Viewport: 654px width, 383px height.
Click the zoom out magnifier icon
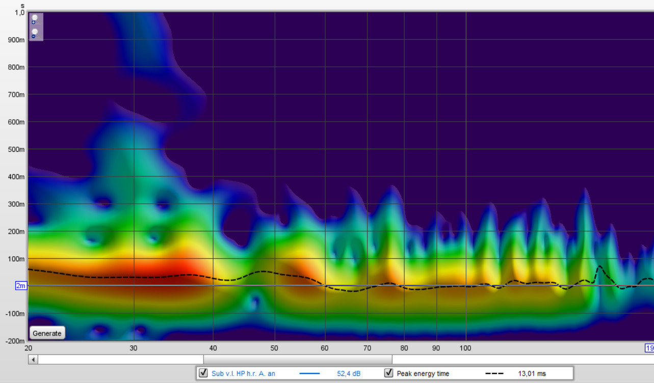click(x=34, y=34)
